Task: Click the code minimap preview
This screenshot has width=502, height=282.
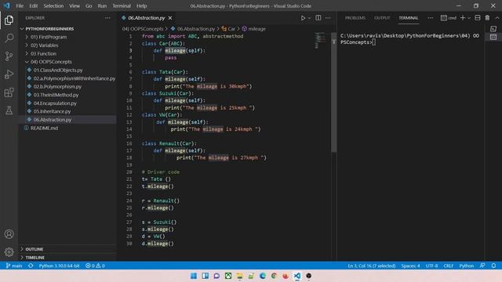Action: pos(320,40)
